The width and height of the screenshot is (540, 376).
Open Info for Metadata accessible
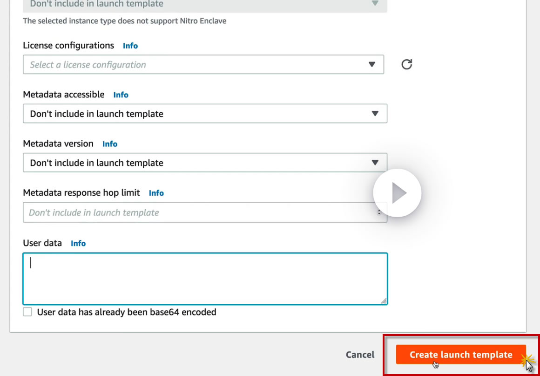click(x=121, y=95)
